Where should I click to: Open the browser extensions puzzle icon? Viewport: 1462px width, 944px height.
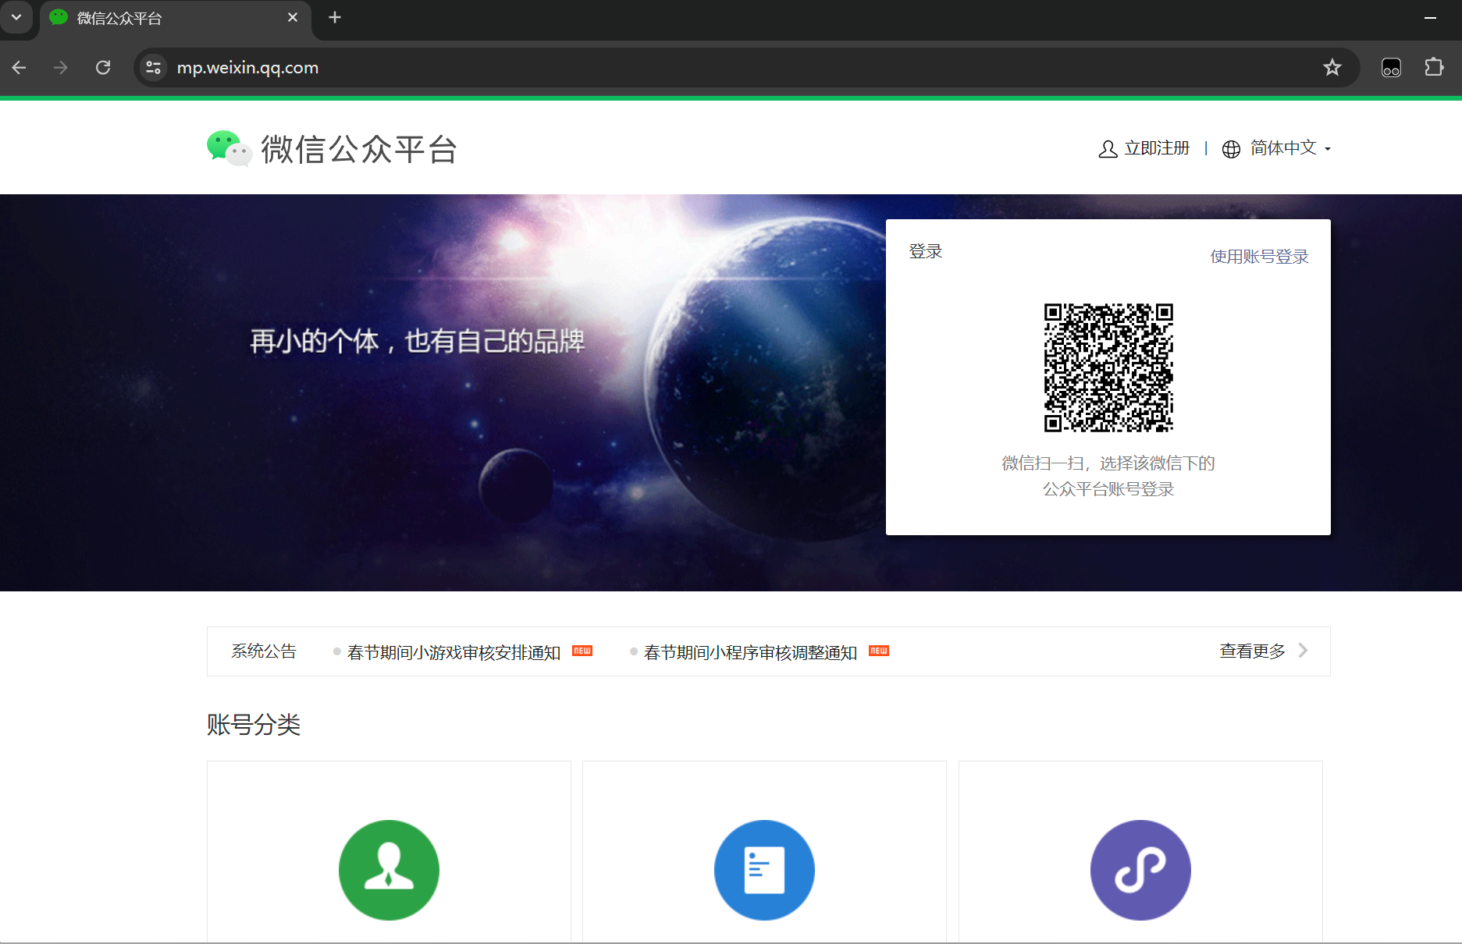coord(1434,68)
